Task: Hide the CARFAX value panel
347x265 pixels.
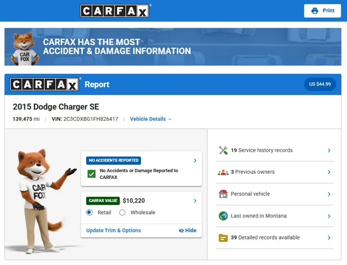Action: pos(187,230)
